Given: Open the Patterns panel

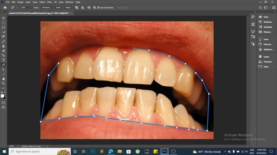Looking at the screenshot, I should (265, 32).
